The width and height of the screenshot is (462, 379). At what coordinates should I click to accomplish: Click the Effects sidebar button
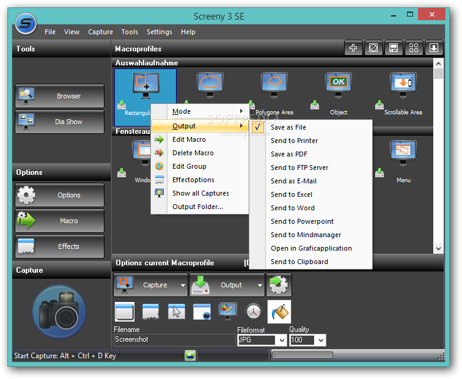59,246
